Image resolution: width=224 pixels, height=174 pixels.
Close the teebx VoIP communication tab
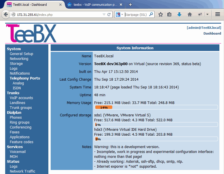[x=121, y=5]
